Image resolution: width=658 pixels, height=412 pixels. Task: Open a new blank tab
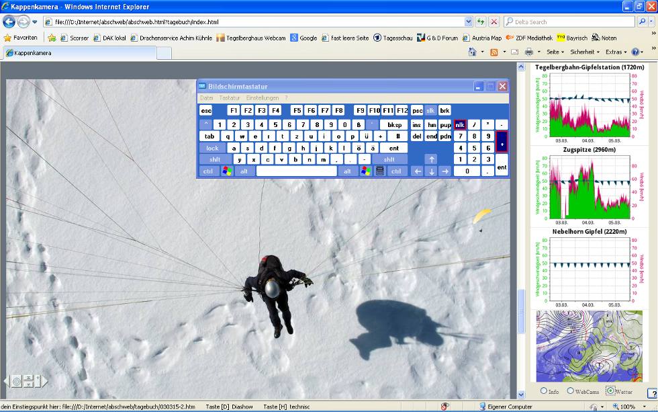coord(164,53)
